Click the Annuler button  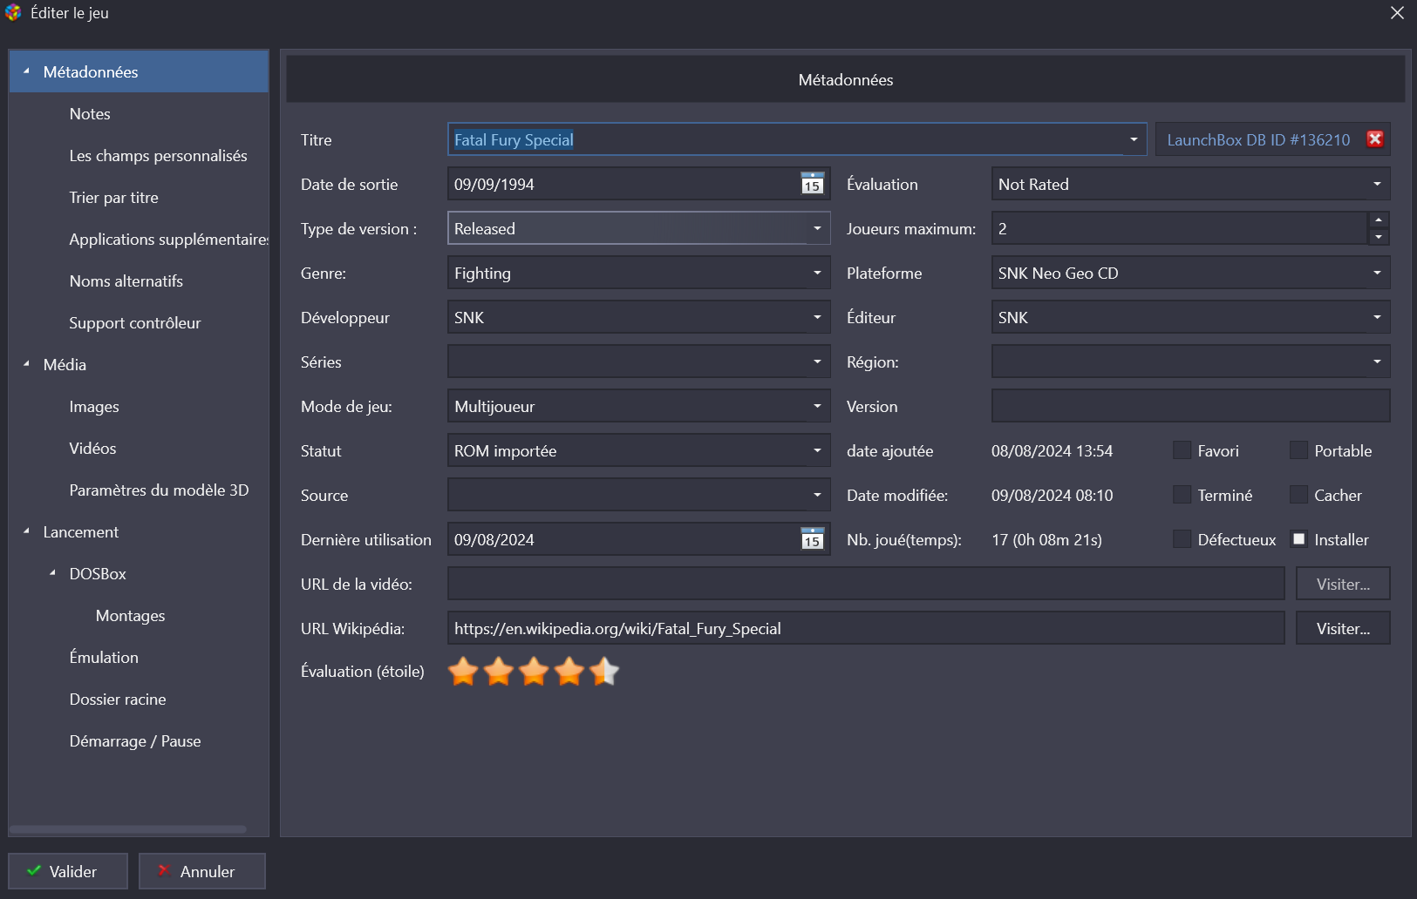coord(202,871)
